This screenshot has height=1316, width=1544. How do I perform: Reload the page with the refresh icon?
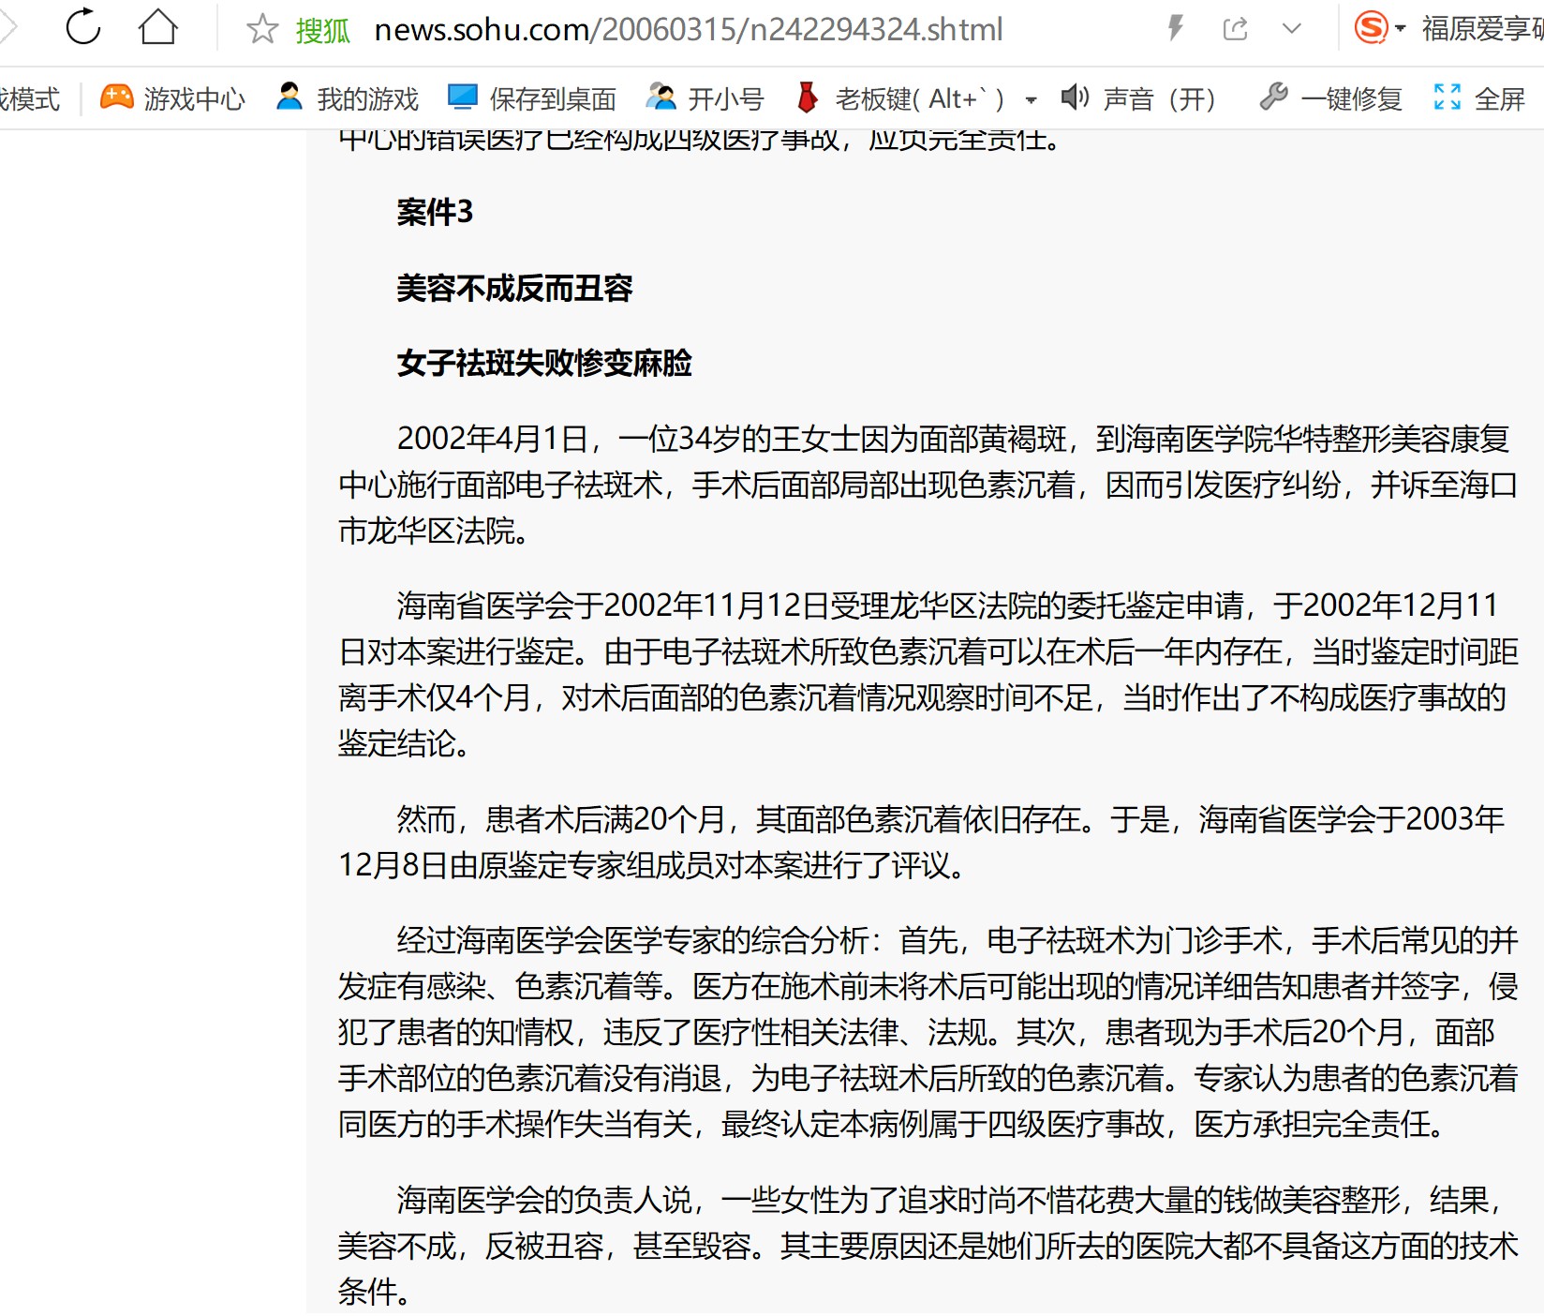(83, 26)
